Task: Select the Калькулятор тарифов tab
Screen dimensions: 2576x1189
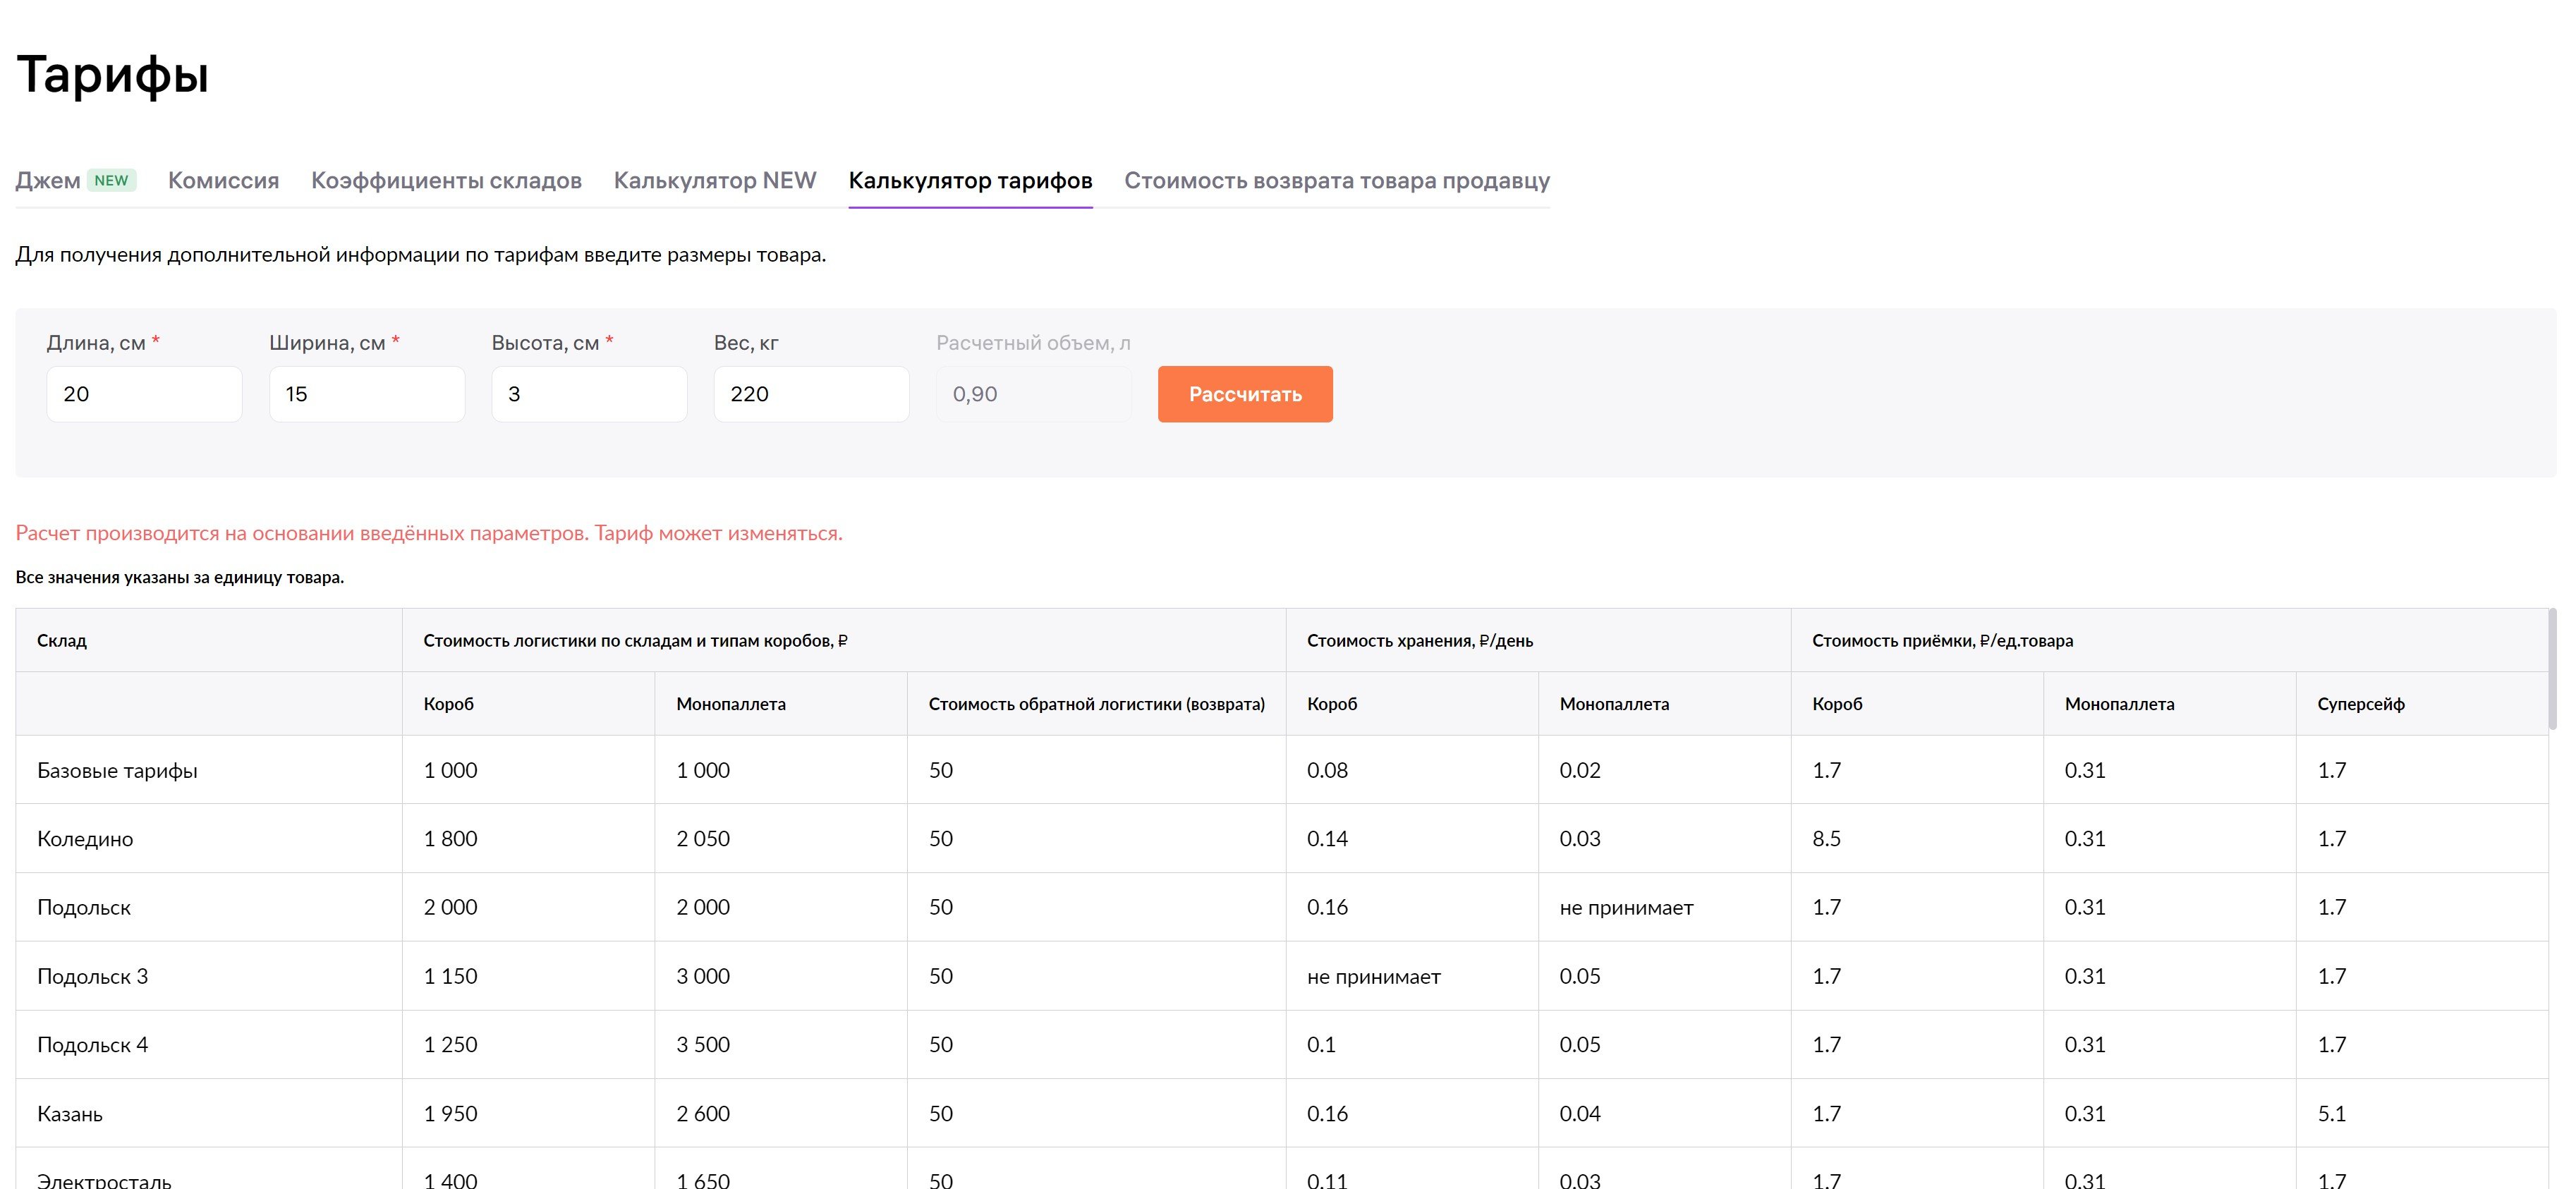Action: (x=969, y=180)
